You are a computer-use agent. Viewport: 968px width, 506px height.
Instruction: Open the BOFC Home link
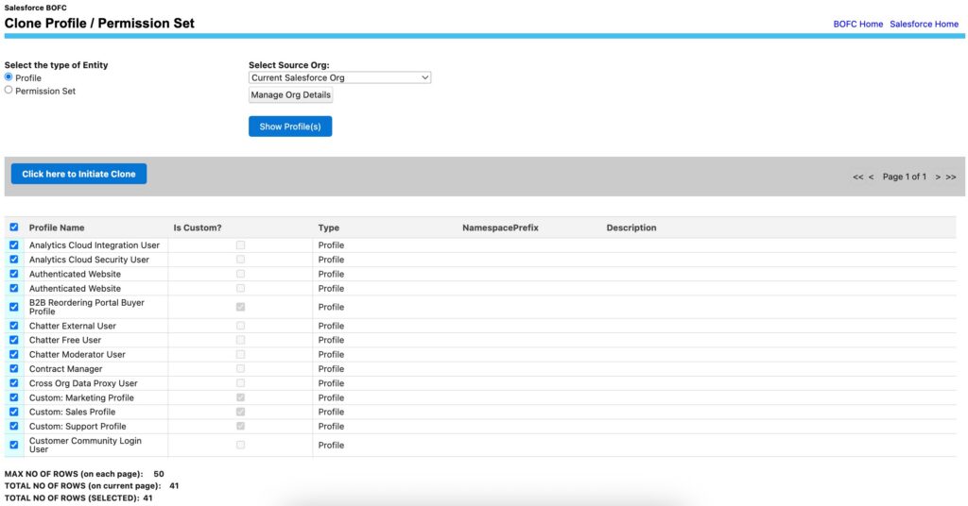click(858, 24)
